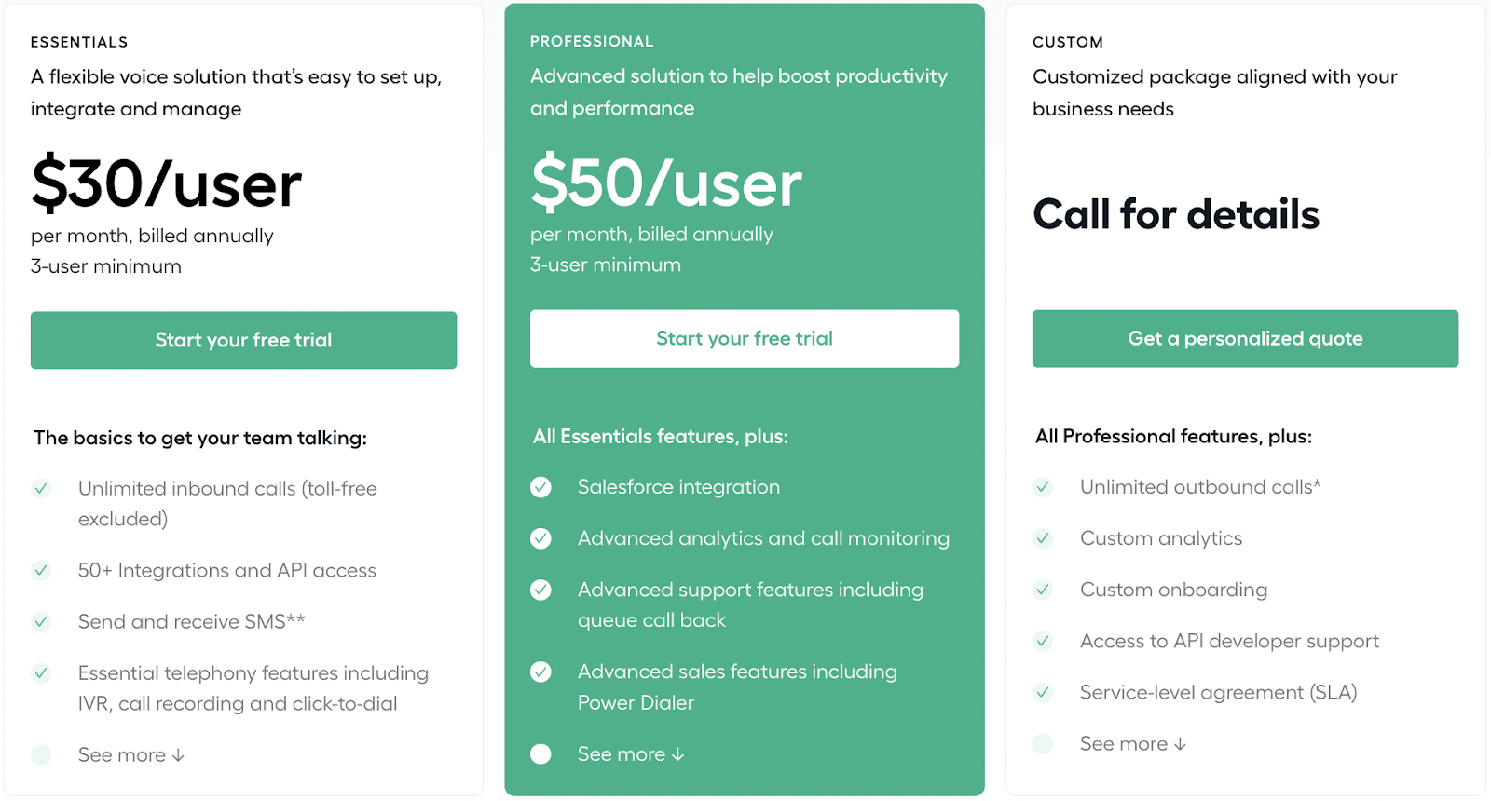Image resolution: width=1491 pixels, height=801 pixels.
Task: Get a personalized quote for Custom plan
Action: [x=1245, y=339]
